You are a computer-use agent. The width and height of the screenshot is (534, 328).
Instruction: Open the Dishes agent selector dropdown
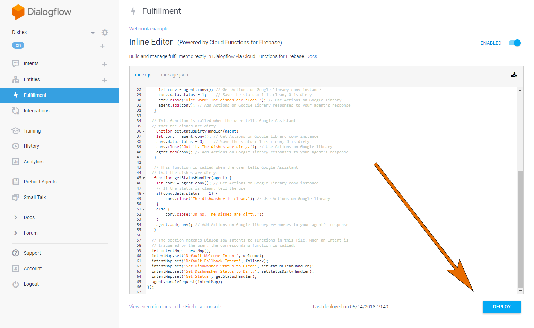[93, 32]
